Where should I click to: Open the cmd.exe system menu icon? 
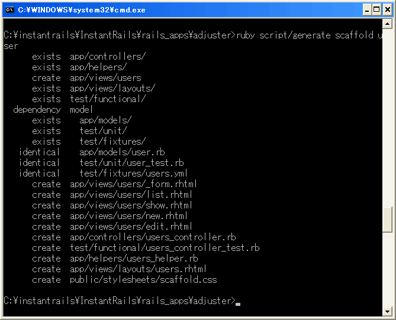click(9, 10)
